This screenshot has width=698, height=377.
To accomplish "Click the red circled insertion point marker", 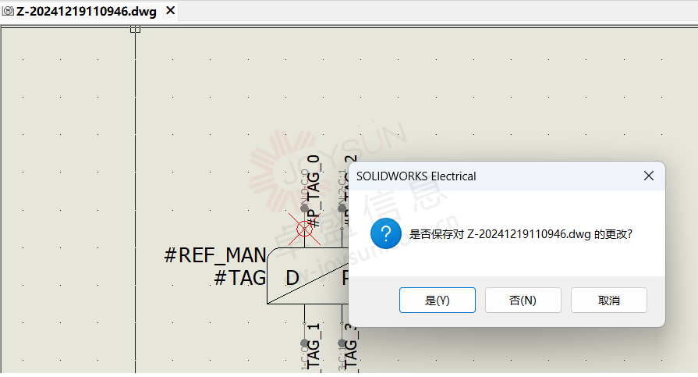I will click(304, 229).
